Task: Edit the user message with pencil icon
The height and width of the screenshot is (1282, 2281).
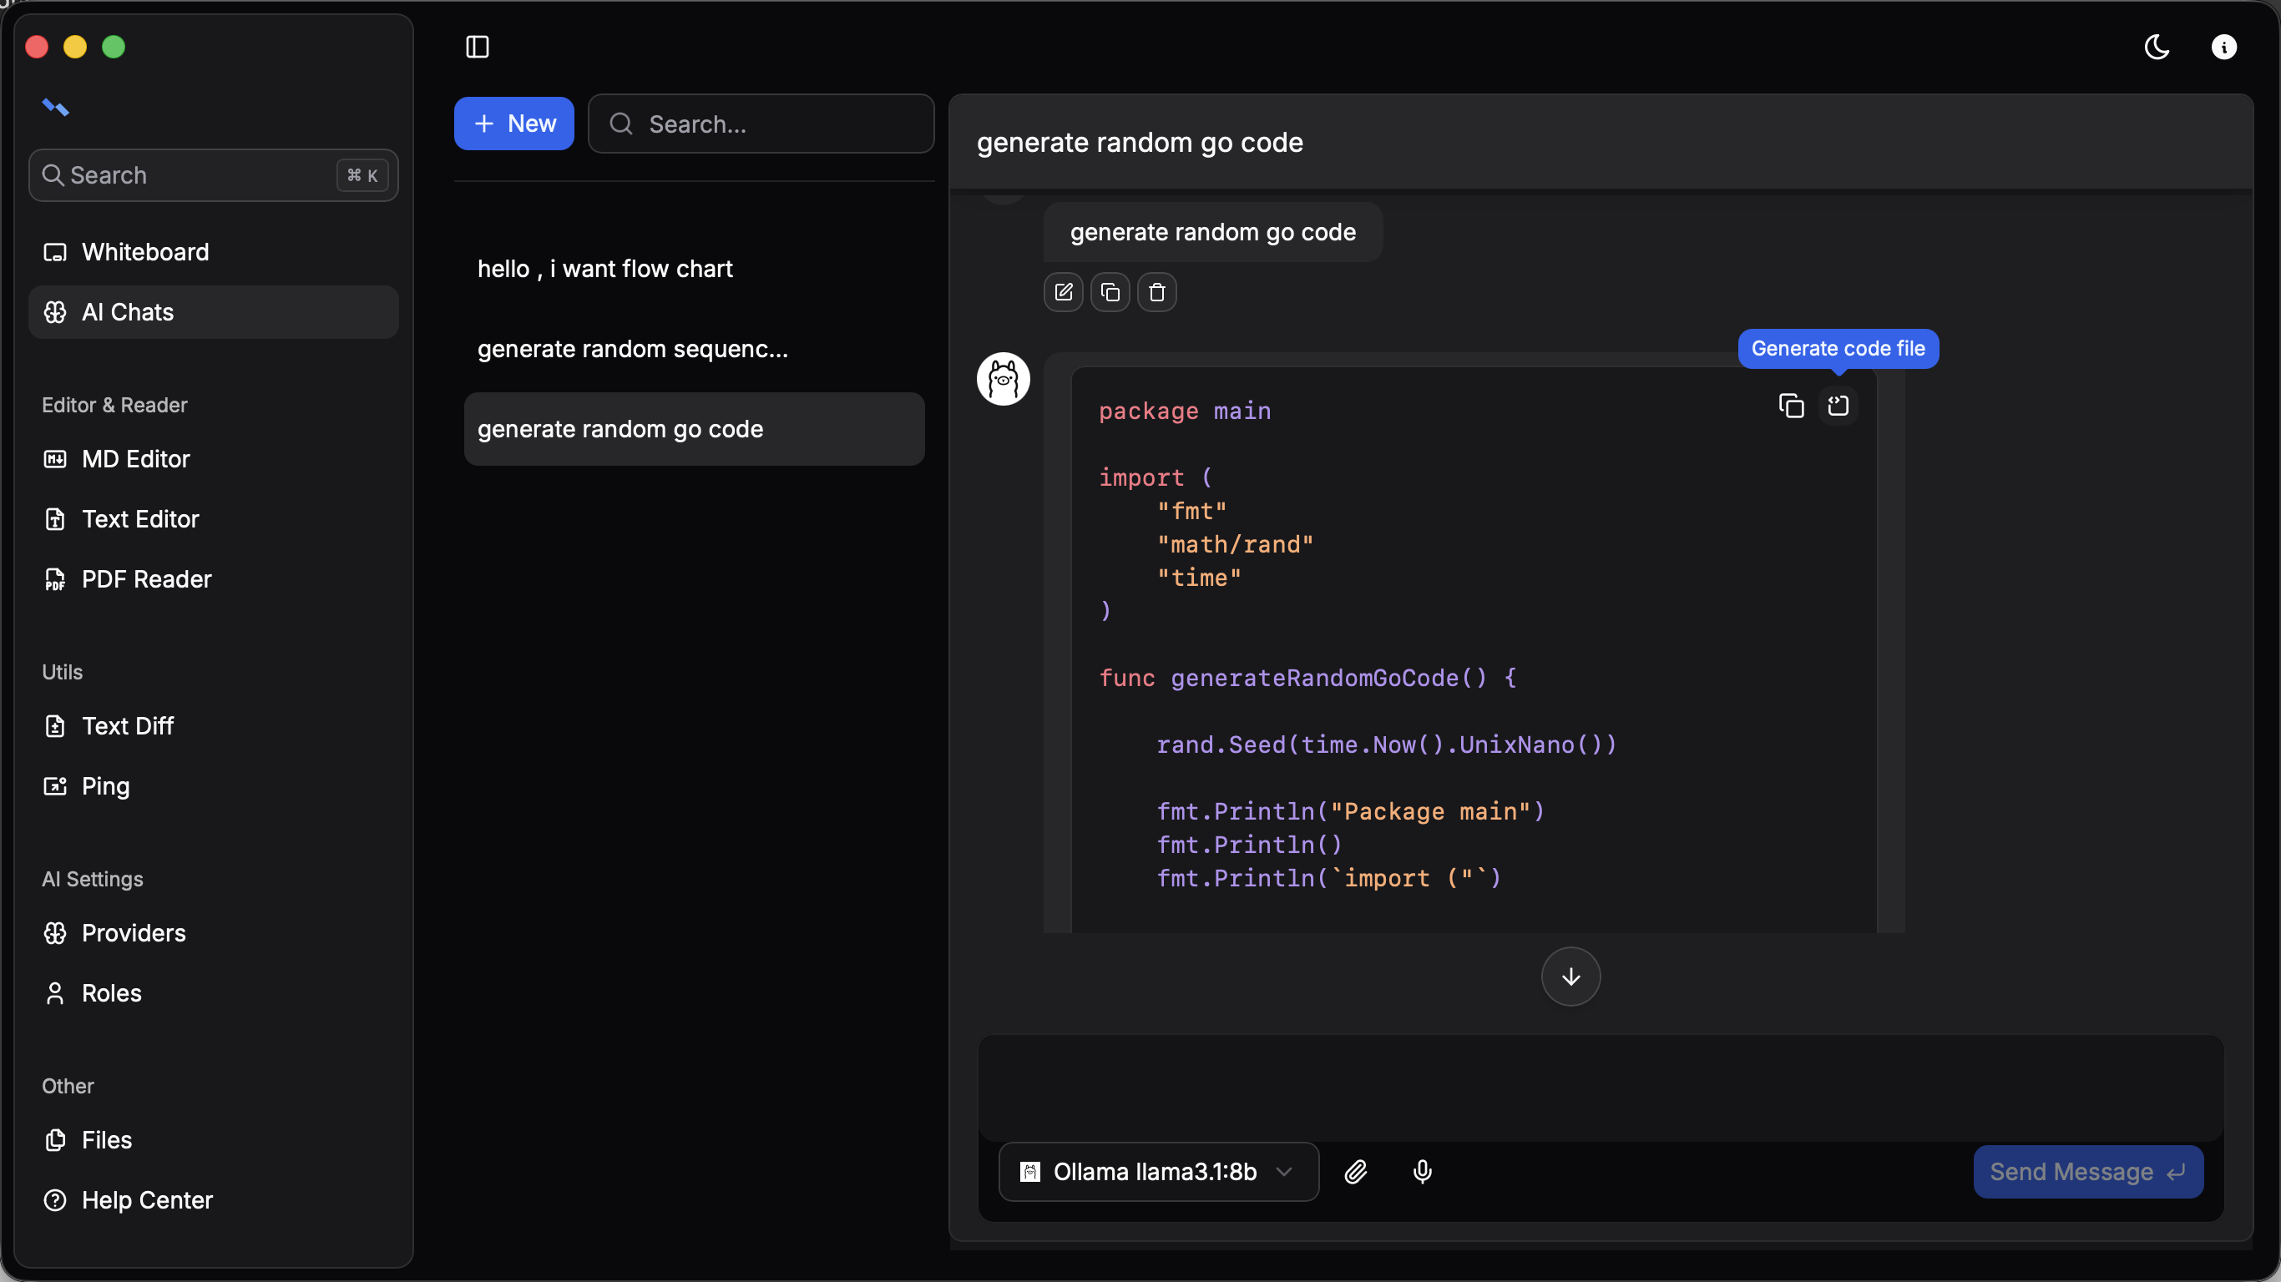Action: point(1064,292)
